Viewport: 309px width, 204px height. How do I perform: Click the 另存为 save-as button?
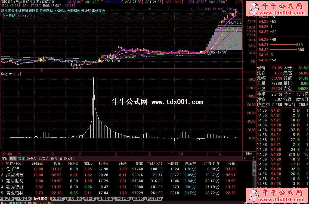32,158
